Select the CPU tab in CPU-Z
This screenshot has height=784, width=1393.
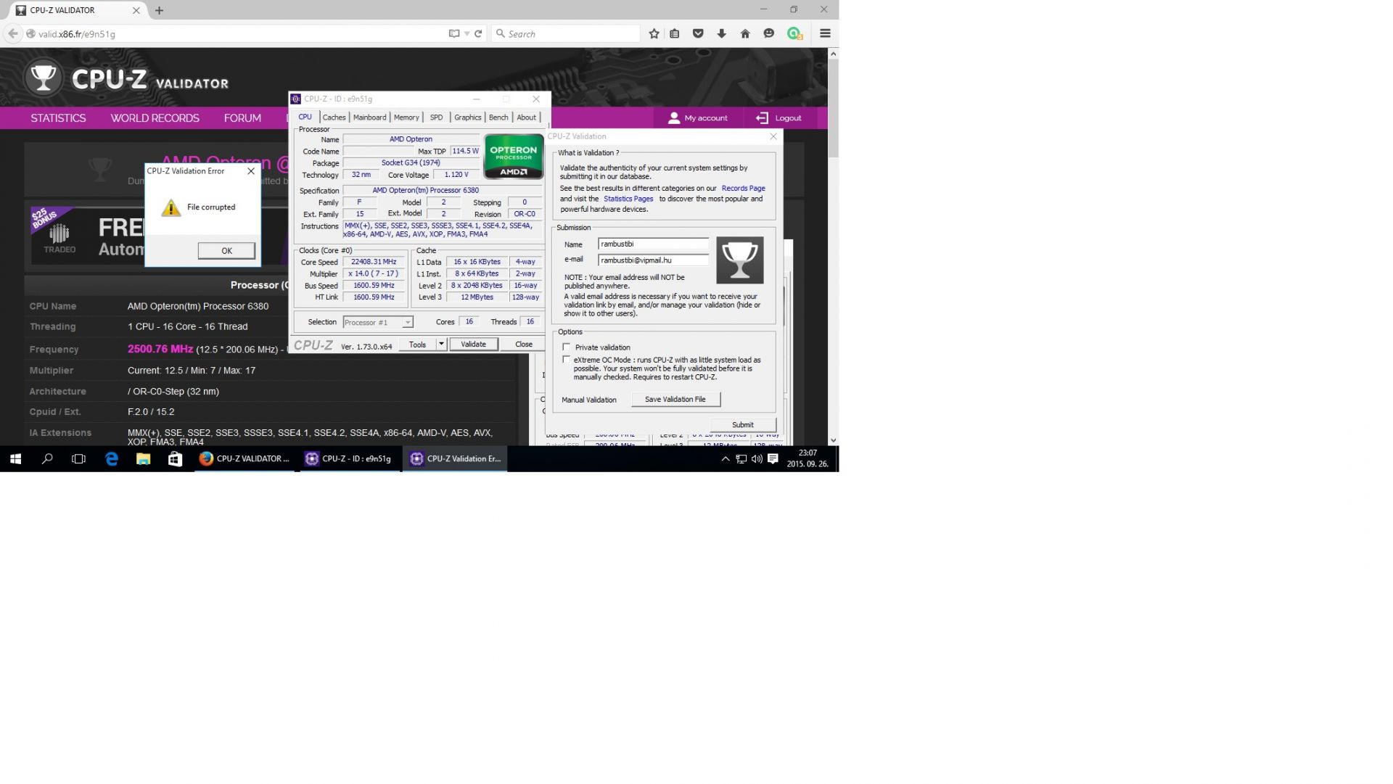(x=305, y=117)
